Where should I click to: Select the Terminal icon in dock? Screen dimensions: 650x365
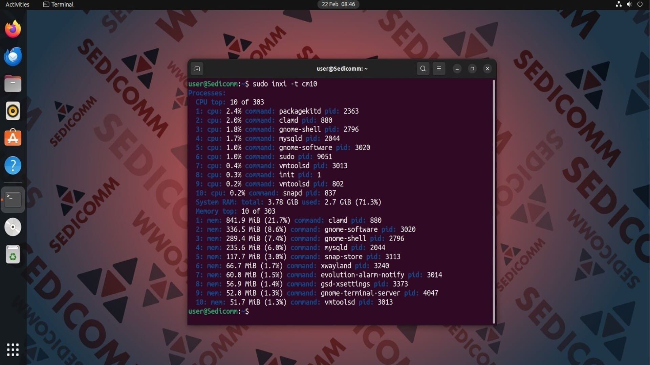coord(13,199)
